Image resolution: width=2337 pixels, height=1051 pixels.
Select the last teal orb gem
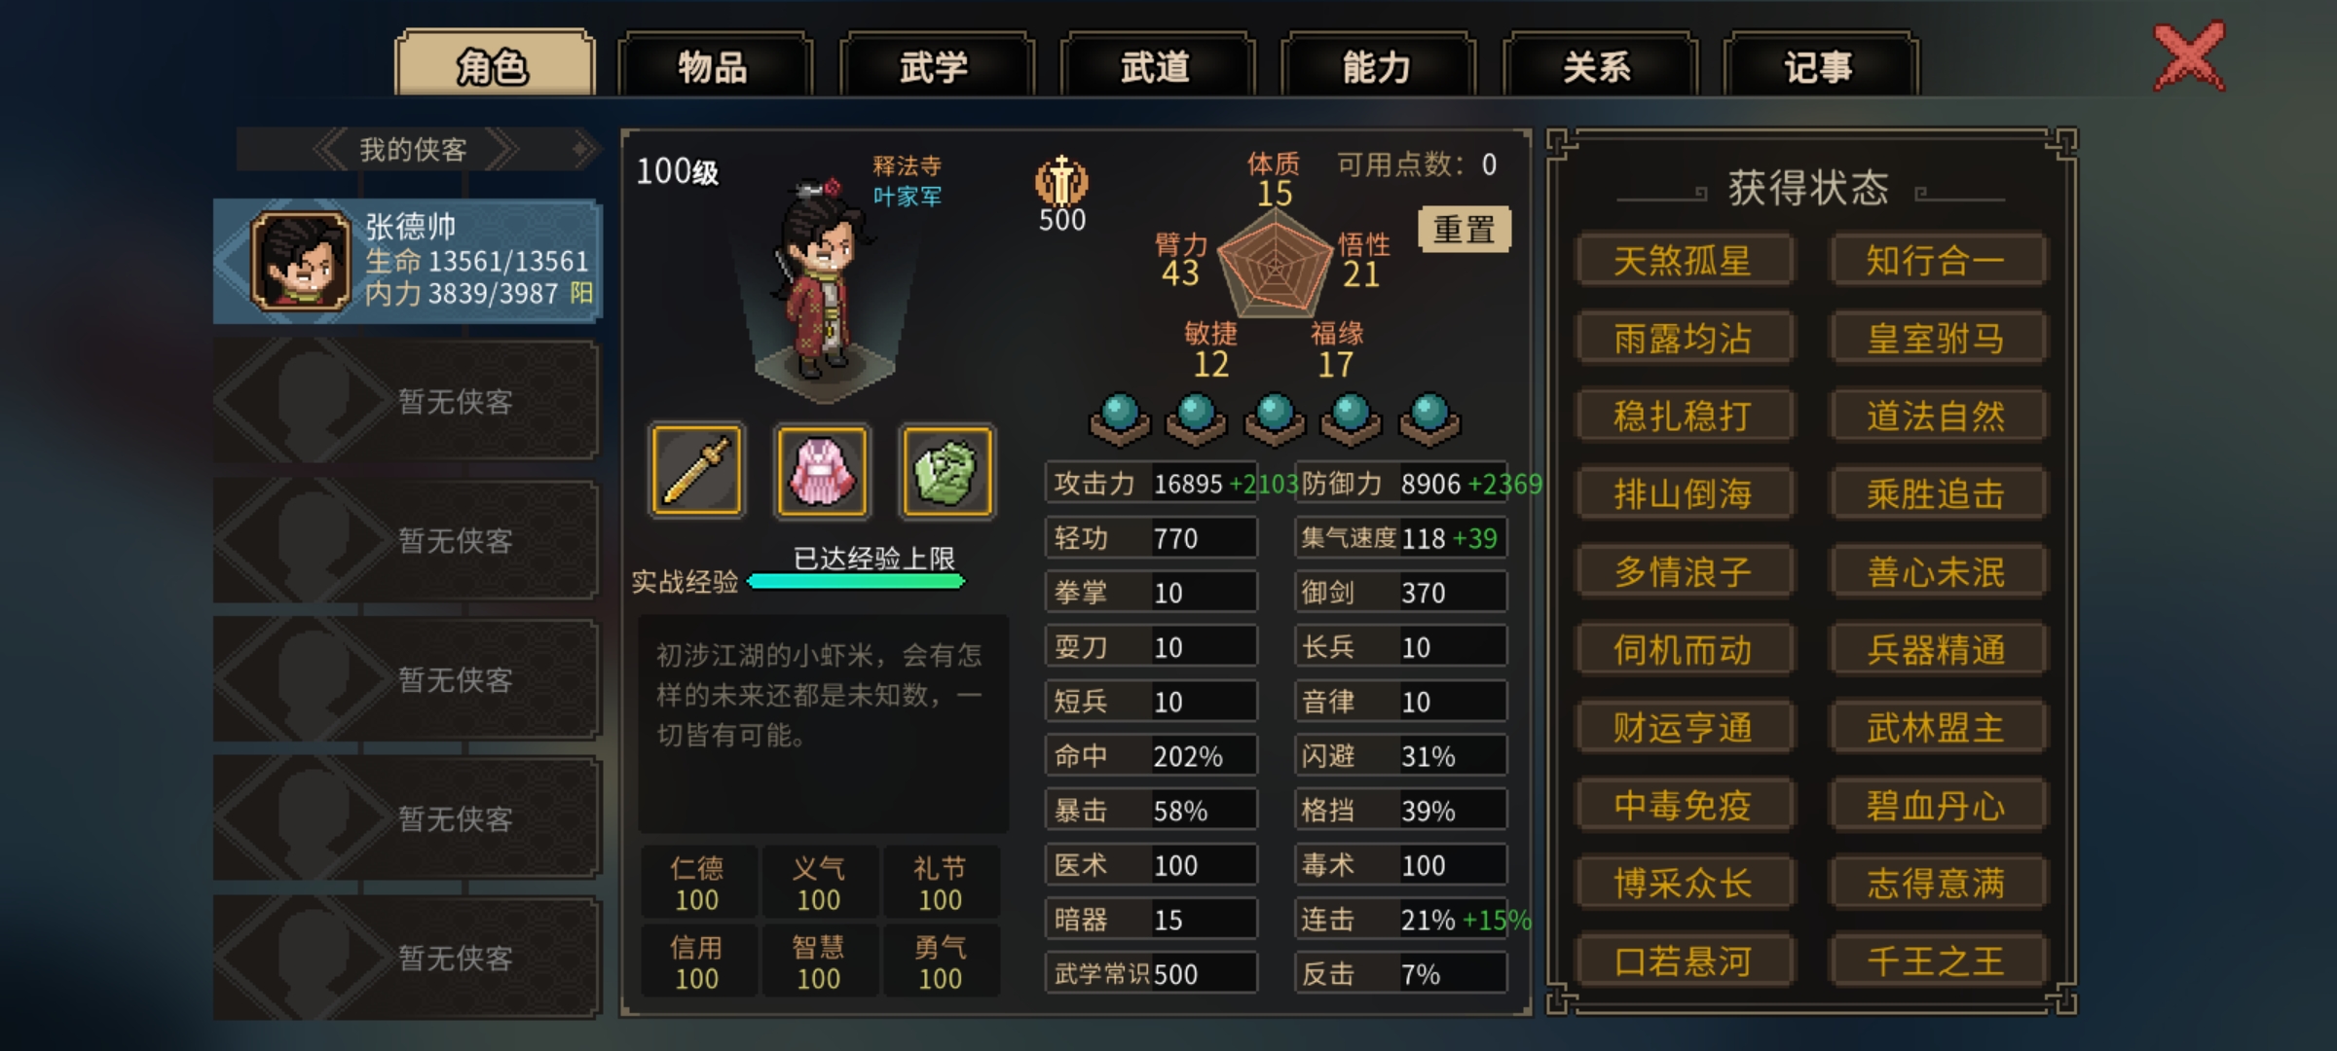point(1429,418)
